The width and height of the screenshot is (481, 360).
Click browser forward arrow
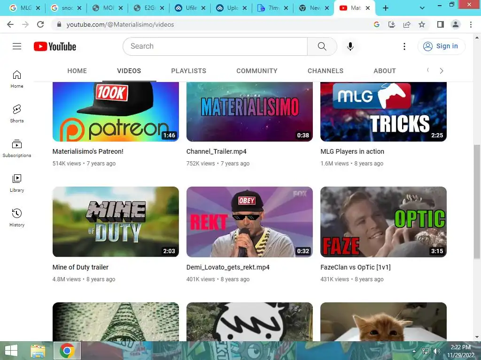tap(25, 24)
